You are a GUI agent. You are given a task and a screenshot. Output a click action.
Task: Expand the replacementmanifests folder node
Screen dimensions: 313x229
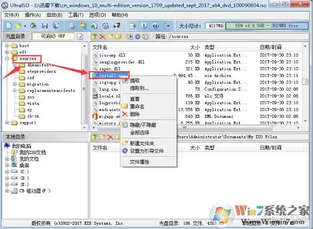15,91
